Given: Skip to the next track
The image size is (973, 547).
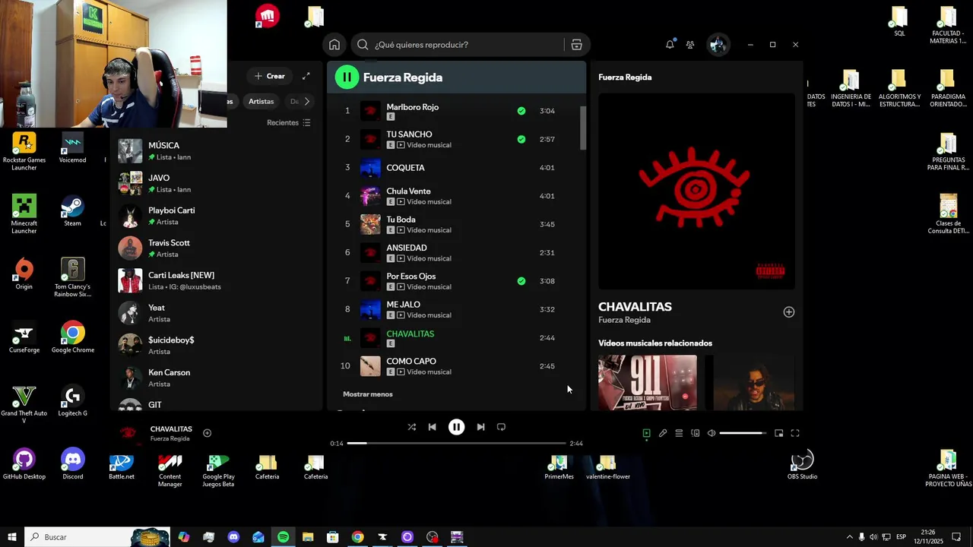Looking at the screenshot, I should (x=480, y=427).
